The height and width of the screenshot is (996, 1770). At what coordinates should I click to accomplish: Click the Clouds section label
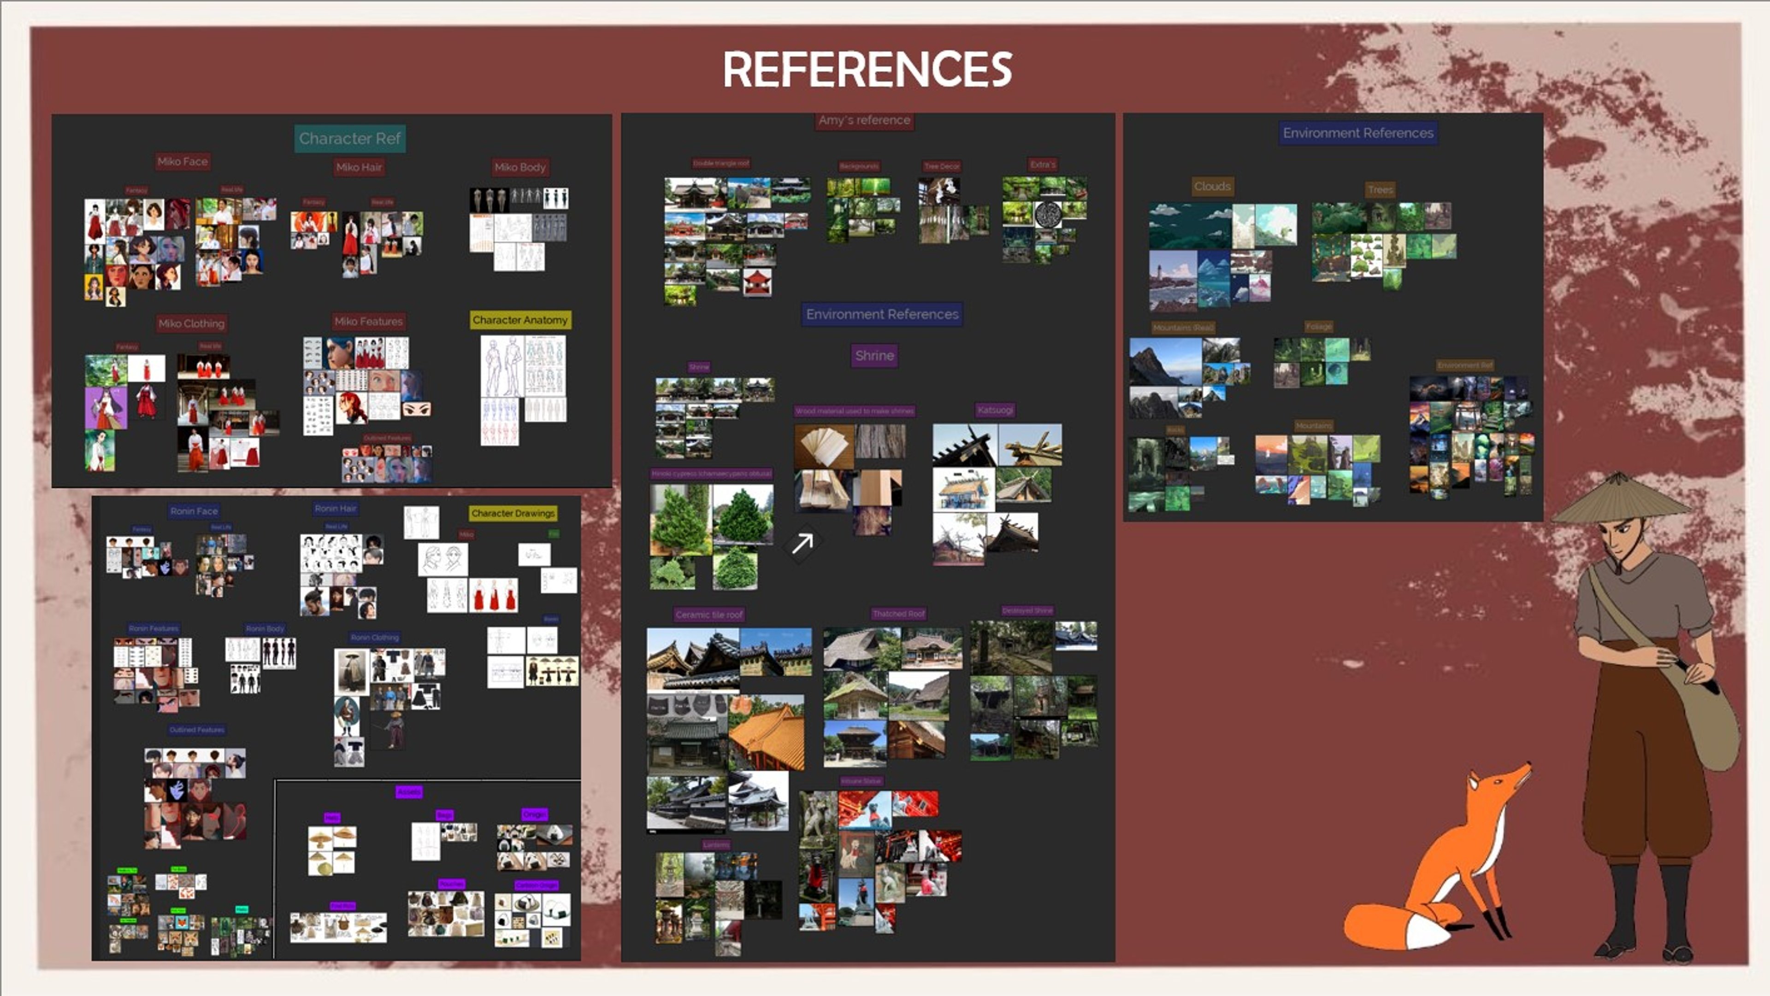pos(1212,186)
